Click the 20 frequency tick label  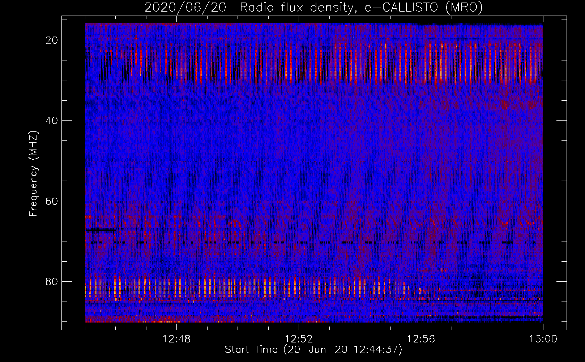pos(52,40)
